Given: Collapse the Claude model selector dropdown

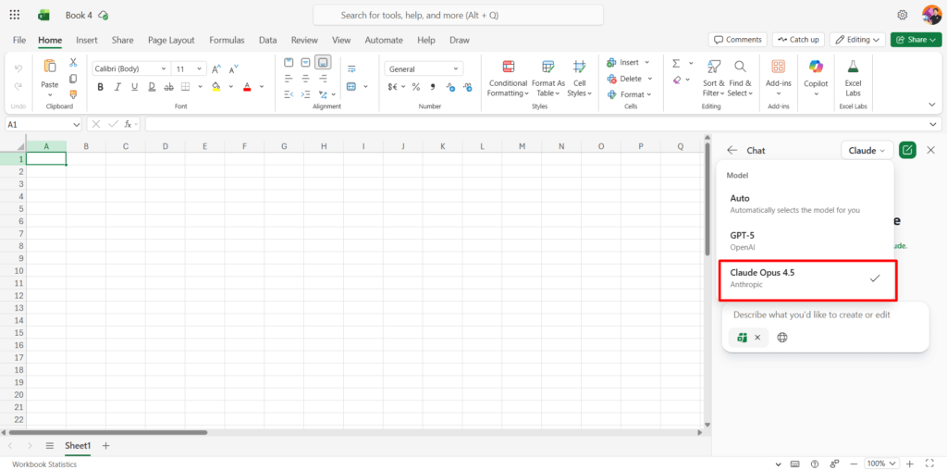Looking at the screenshot, I should (867, 150).
